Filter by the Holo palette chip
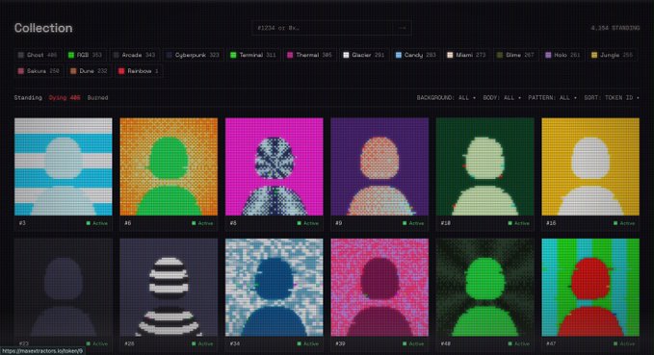This screenshot has height=355, width=654. (x=562, y=55)
